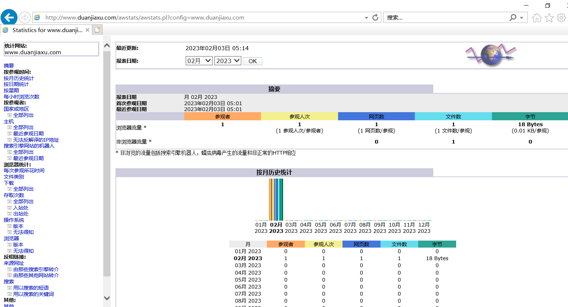Open 操作系统 link

click(x=14, y=220)
